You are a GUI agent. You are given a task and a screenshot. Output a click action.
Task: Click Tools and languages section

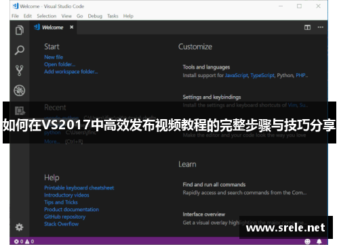coord(206,67)
